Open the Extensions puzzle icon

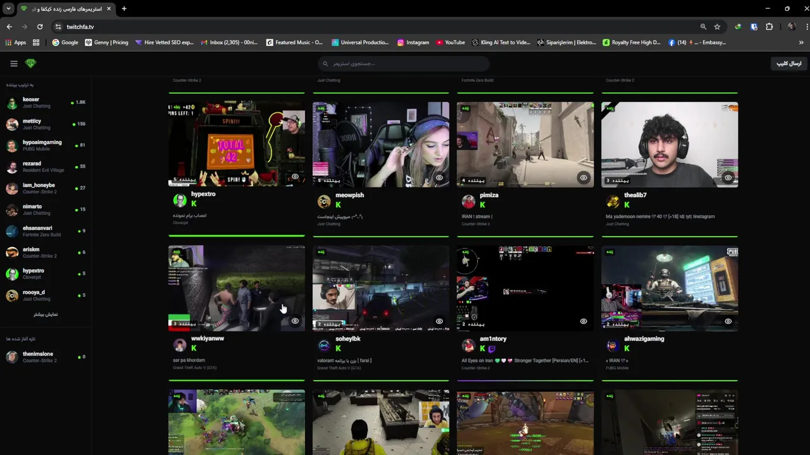[x=769, y=27]
